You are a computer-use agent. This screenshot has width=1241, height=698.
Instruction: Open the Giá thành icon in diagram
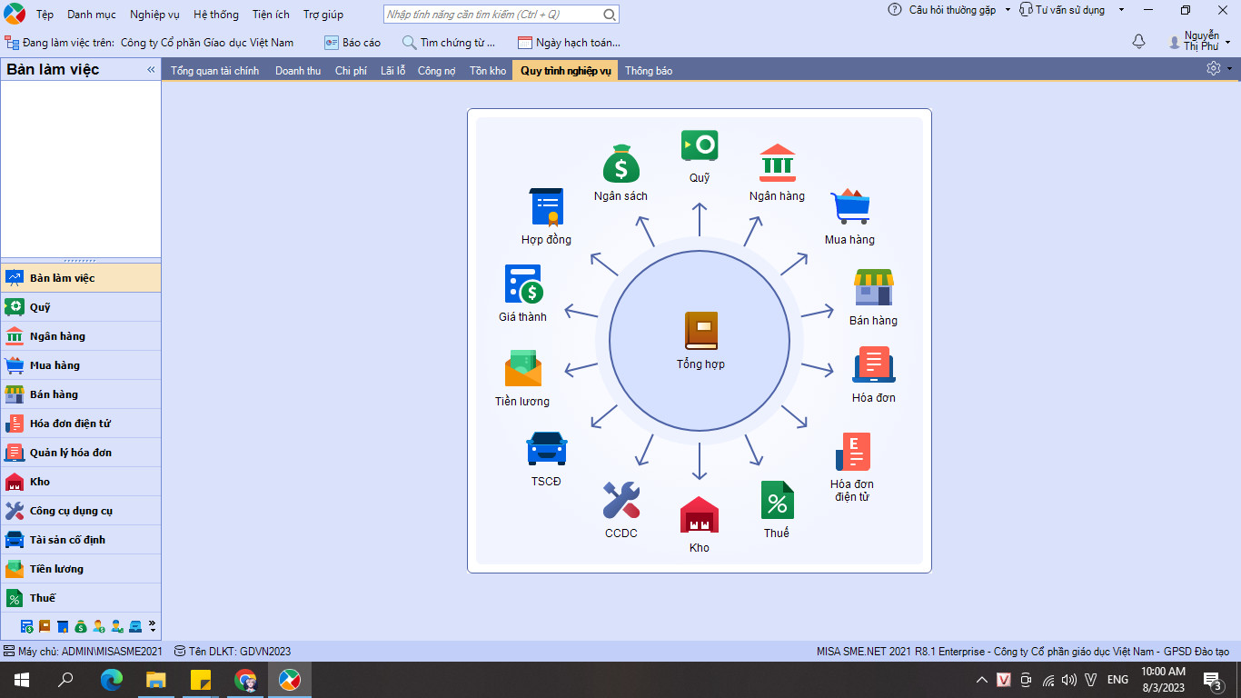coord(523,284)
